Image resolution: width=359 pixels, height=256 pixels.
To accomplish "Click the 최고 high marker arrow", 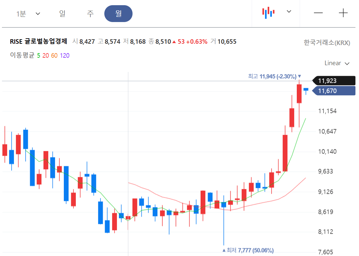I will tap(300, 76).
